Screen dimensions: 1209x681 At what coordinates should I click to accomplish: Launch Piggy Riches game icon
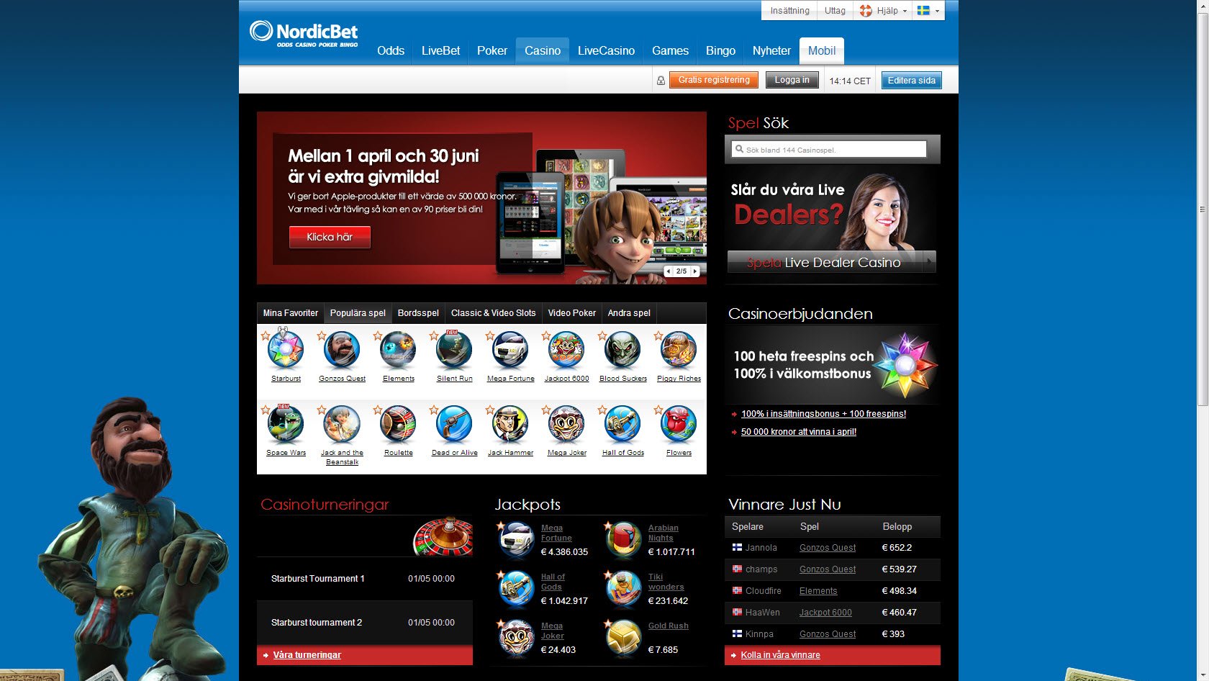coord(679,350)
